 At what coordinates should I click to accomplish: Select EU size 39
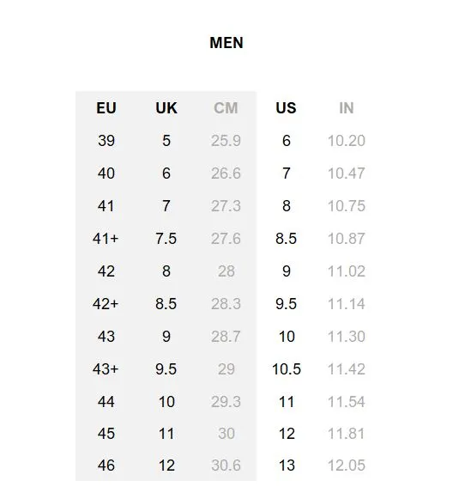point(106,141)
